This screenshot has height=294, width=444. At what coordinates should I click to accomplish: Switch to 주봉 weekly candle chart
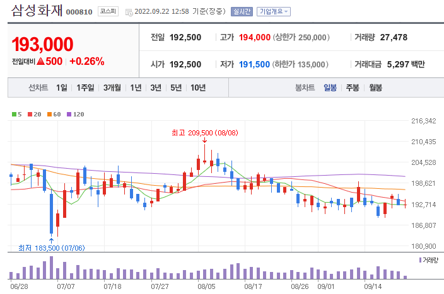(x=353, y=88)
